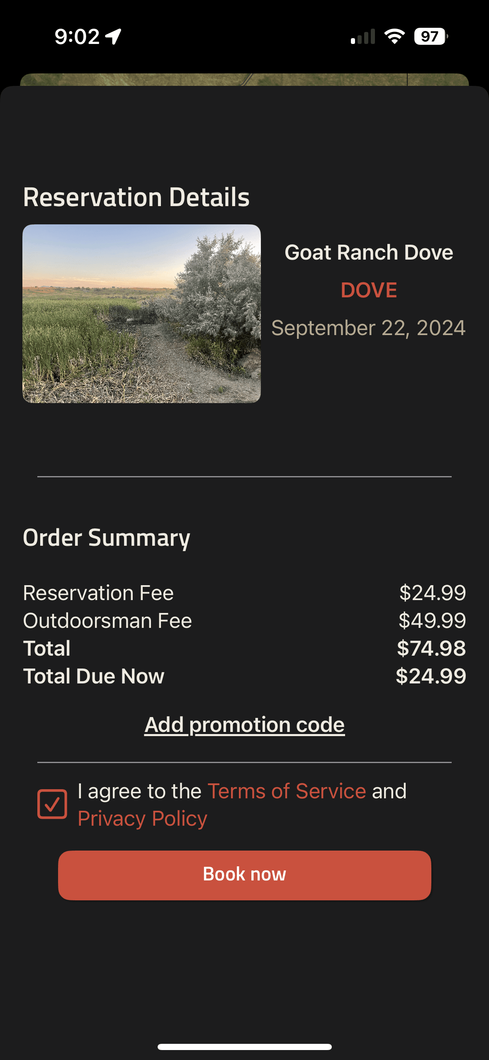The width and height of the screenshot is (489, 1060).
Task: Tap the 9:02 clock in status bar
Action: point(77,36)
